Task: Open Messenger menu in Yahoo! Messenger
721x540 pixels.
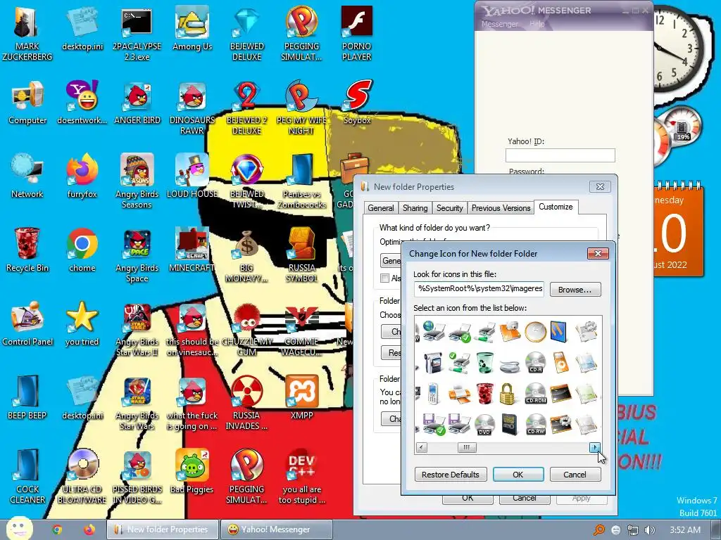Action: [x=499, y=24]
